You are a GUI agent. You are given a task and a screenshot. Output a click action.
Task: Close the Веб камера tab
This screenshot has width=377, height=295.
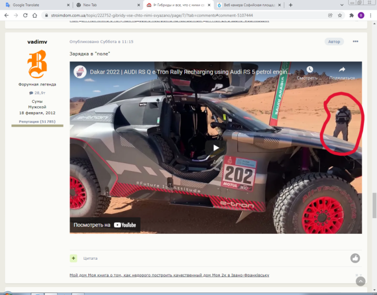pyautogui.click(x=279, y=5)
